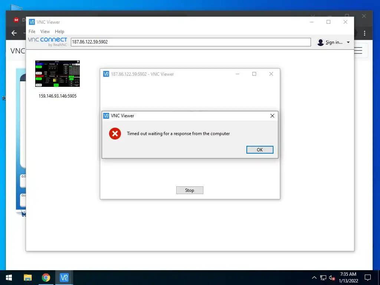Viewport: 380px width, 285px height.
Task: Click the network icon in system tray
Action: coord(323,278)
